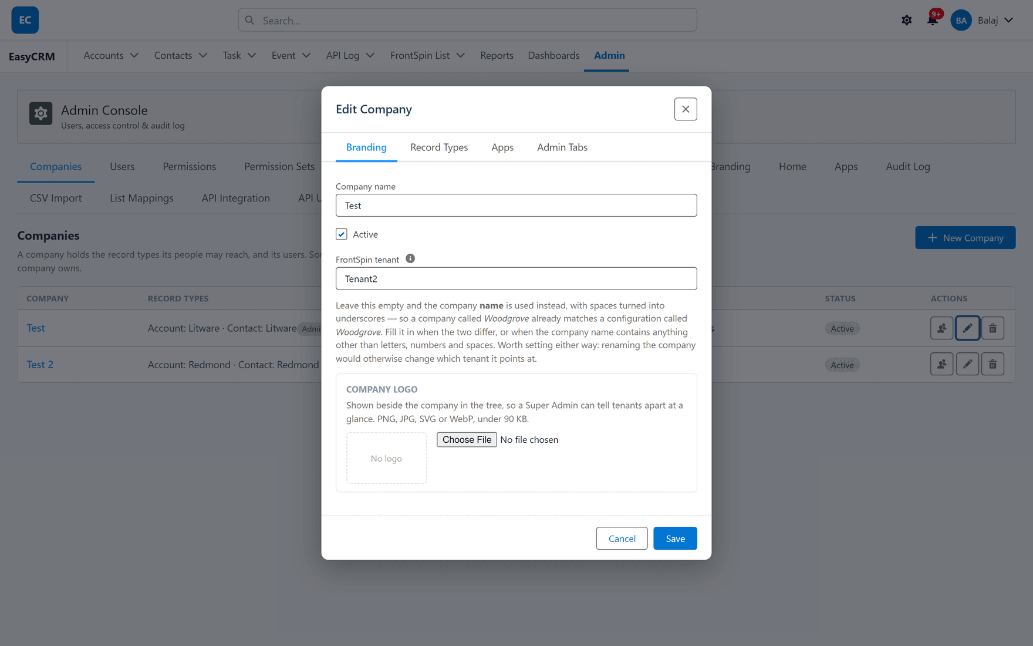1033x646 pixels.
Task: Click the Cancel button
Action: (x=622, y=539)
